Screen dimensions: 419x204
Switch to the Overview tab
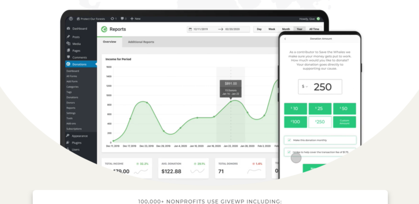[109, 42]
